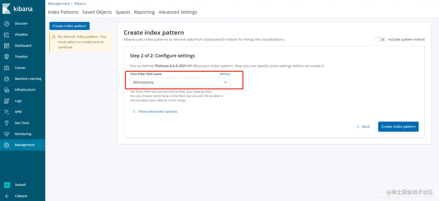Click the final Create index pattern button
Viewport: 439px width, 201px height.
(x=398, y=127)
